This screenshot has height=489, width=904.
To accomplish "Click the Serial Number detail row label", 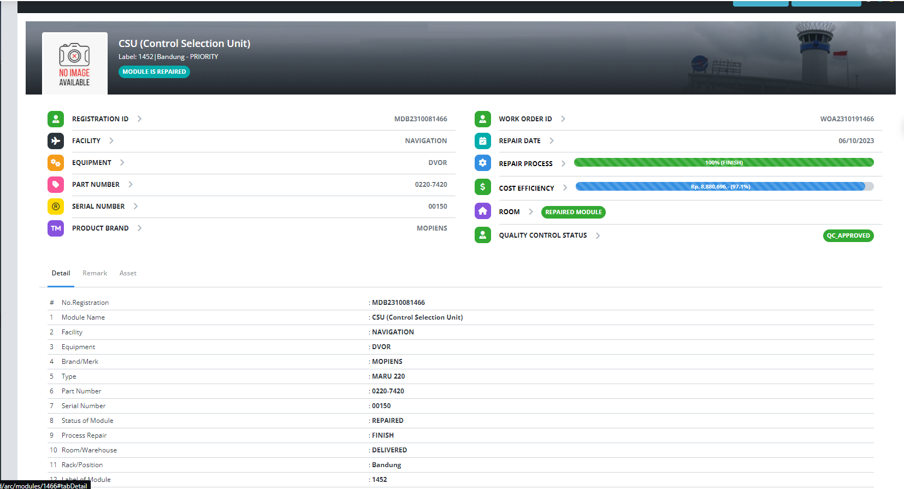I will tap(84, 406).
